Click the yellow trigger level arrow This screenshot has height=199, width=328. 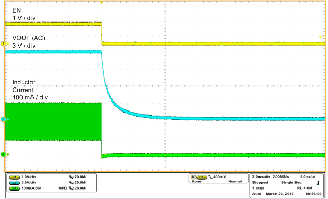tap(322, 37)
